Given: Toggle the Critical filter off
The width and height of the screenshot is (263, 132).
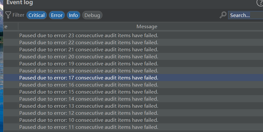Looking at the screenshot, I should pyautogui.click(x=37, y=15).
